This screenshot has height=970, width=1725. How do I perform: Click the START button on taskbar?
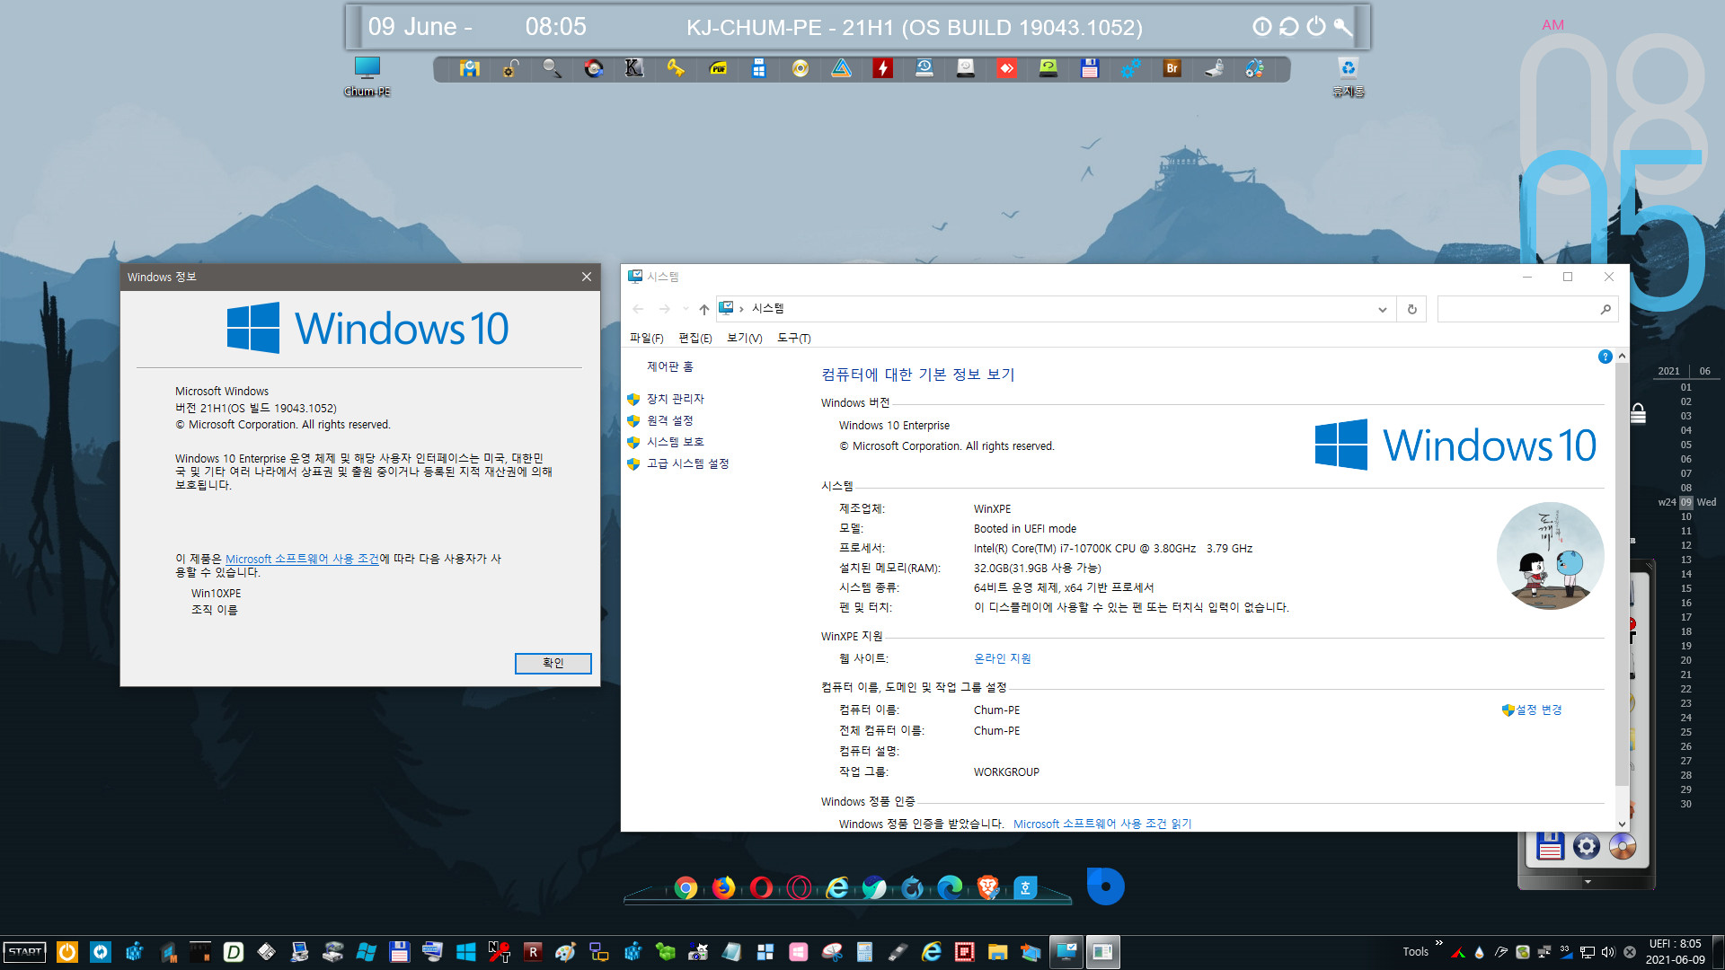25,952
